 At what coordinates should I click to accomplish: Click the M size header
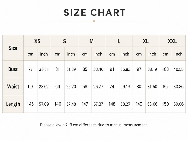coord(92,41)
